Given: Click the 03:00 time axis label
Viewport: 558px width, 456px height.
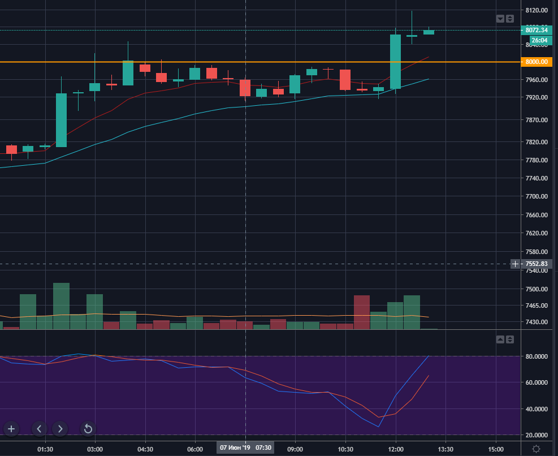Looking at the screenshot, I should [x=95, y=449].
